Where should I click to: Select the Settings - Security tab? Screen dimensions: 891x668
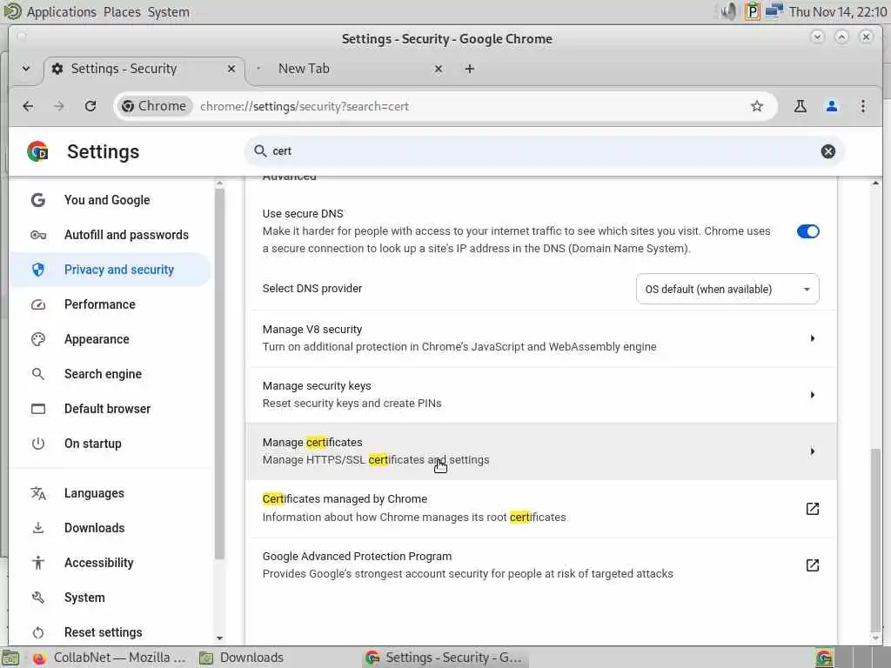tap(144, 69)
